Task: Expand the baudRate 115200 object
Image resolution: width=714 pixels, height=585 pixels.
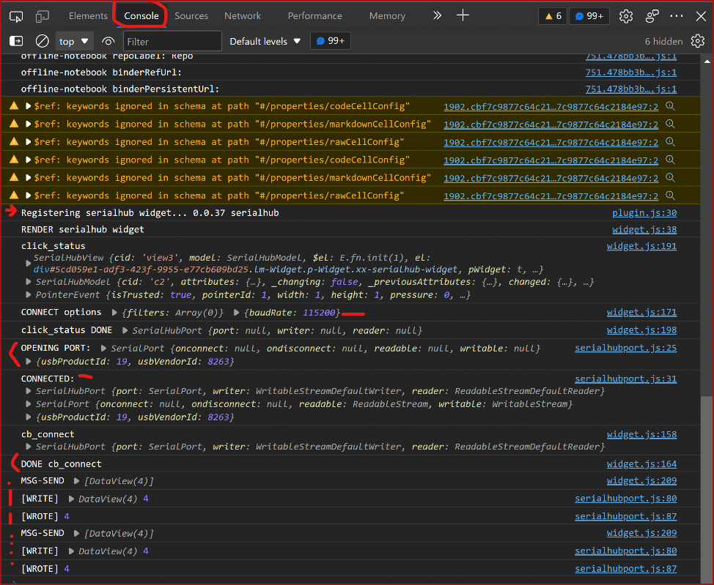Action: tap(236, 313)
